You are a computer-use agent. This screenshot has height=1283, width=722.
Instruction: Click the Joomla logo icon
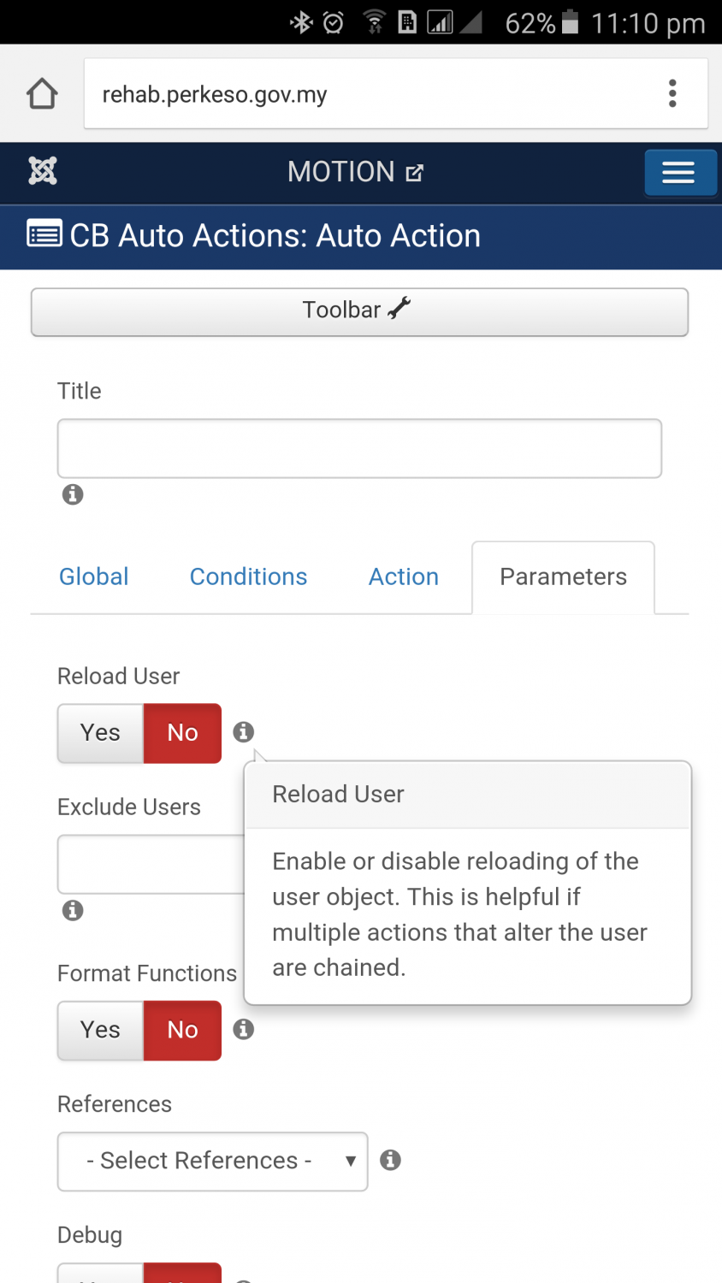[x=43, y=171]
